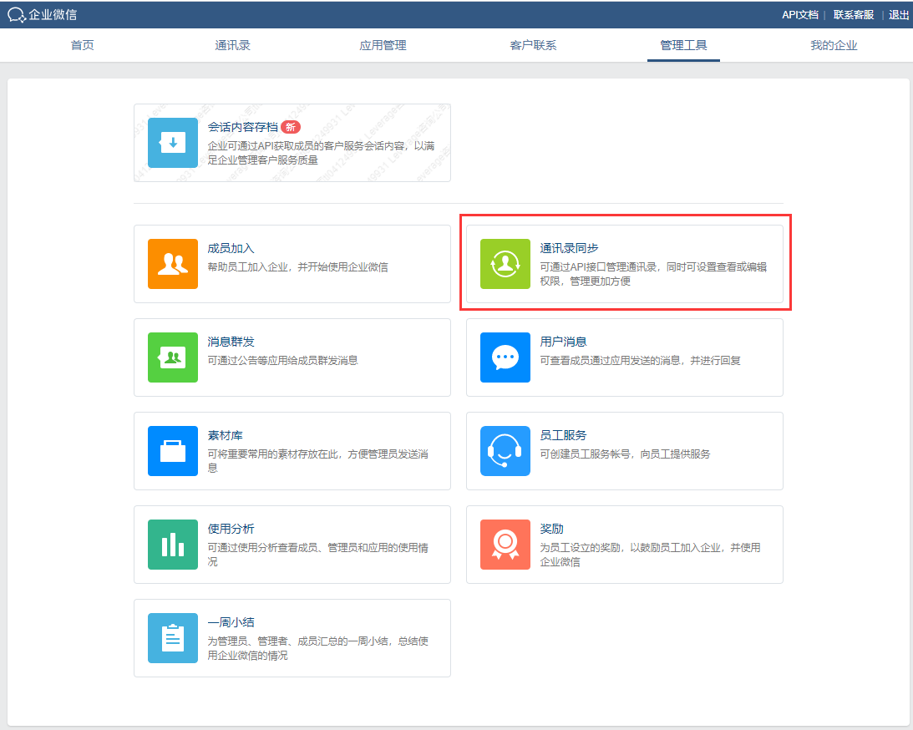Open the 一周小结 clipboard icon
913x730 pixels.
click(173, 638)
